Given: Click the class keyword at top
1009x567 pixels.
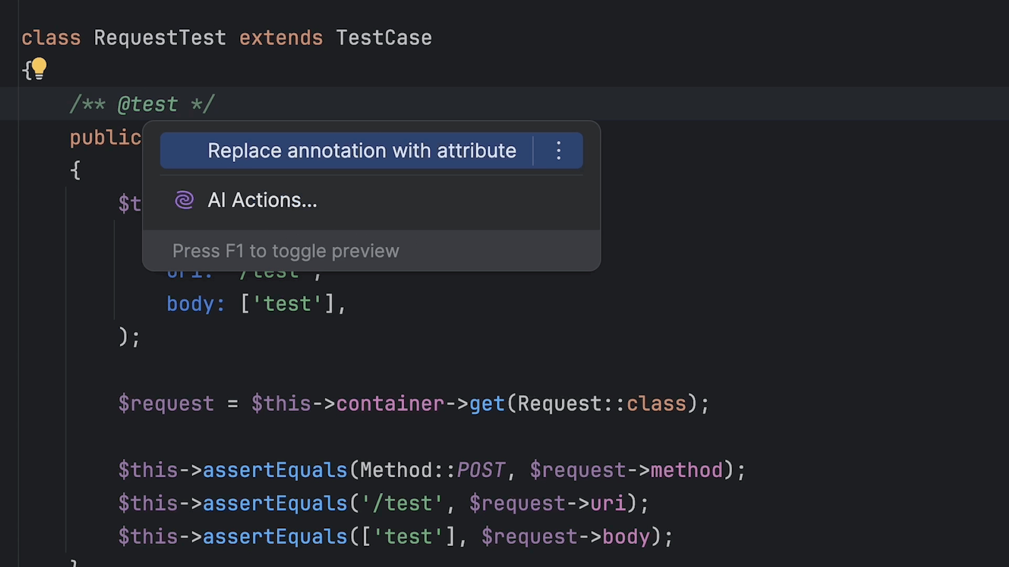Looking at the screenshot, I should point(51,38).
